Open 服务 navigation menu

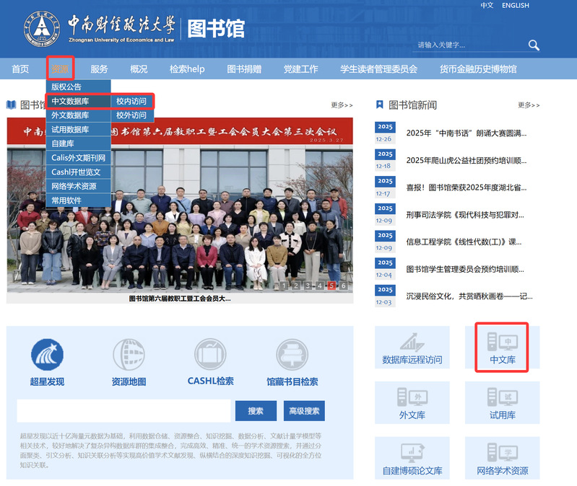point(99,69)
